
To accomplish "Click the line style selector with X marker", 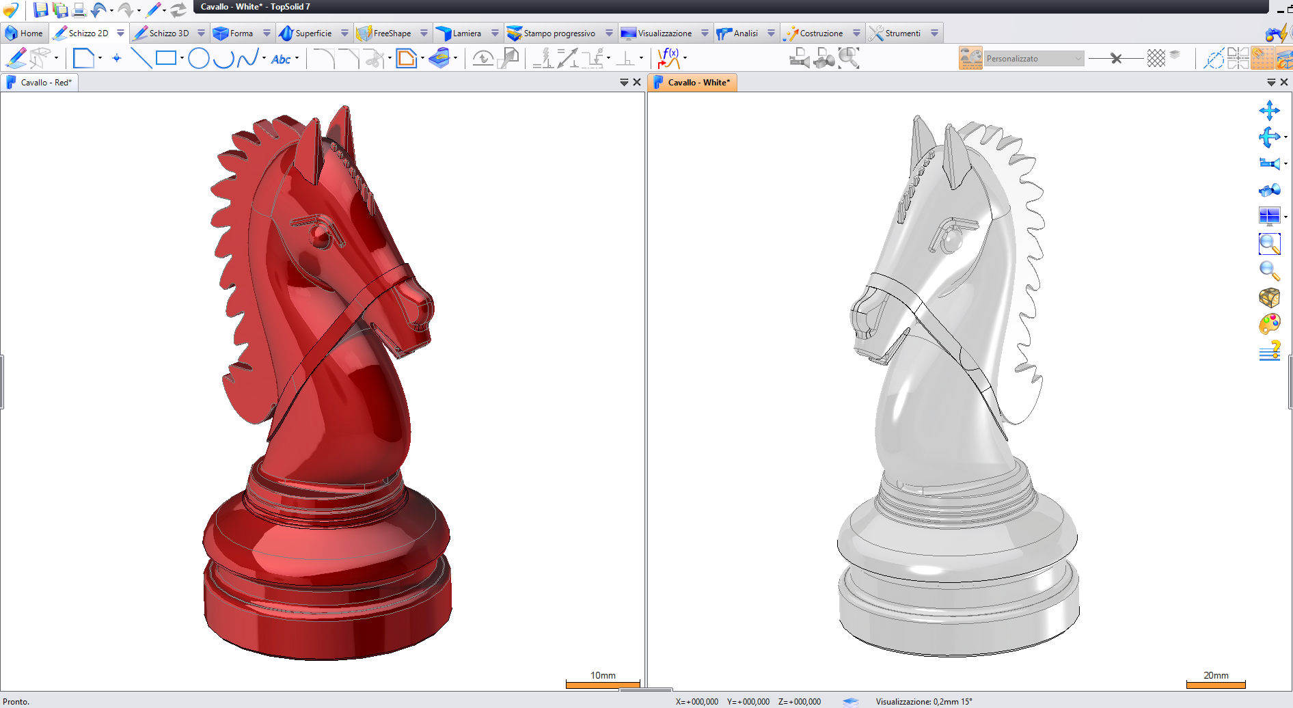I will coord(1115,59).
